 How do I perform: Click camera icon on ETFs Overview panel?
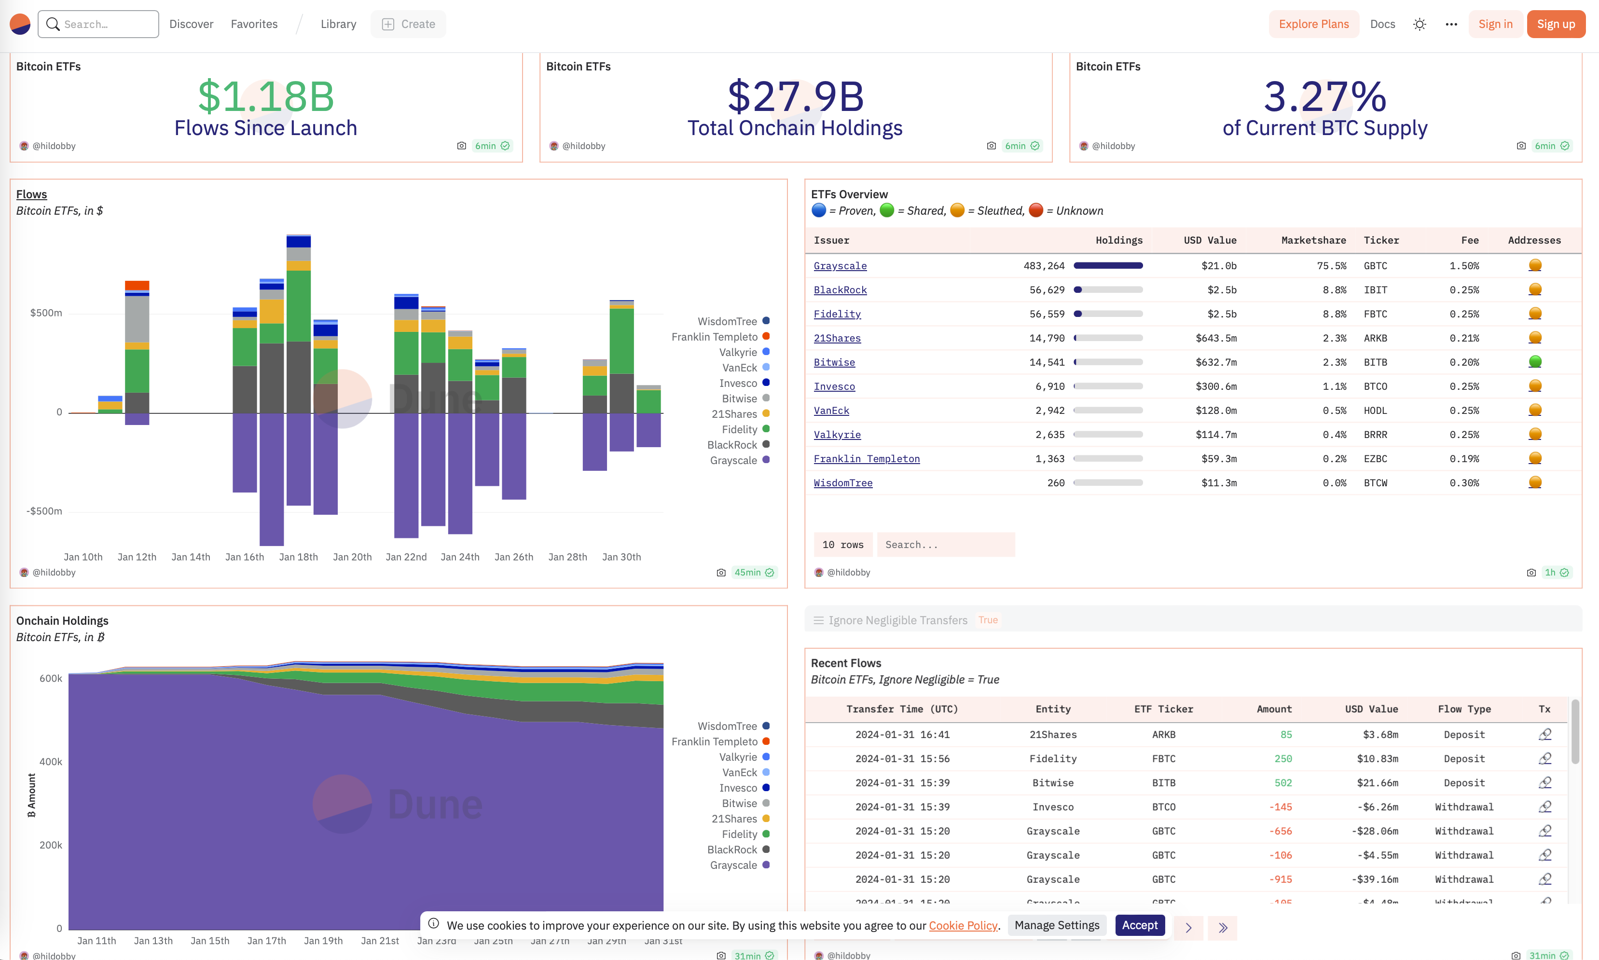(x=1530, y=573)
